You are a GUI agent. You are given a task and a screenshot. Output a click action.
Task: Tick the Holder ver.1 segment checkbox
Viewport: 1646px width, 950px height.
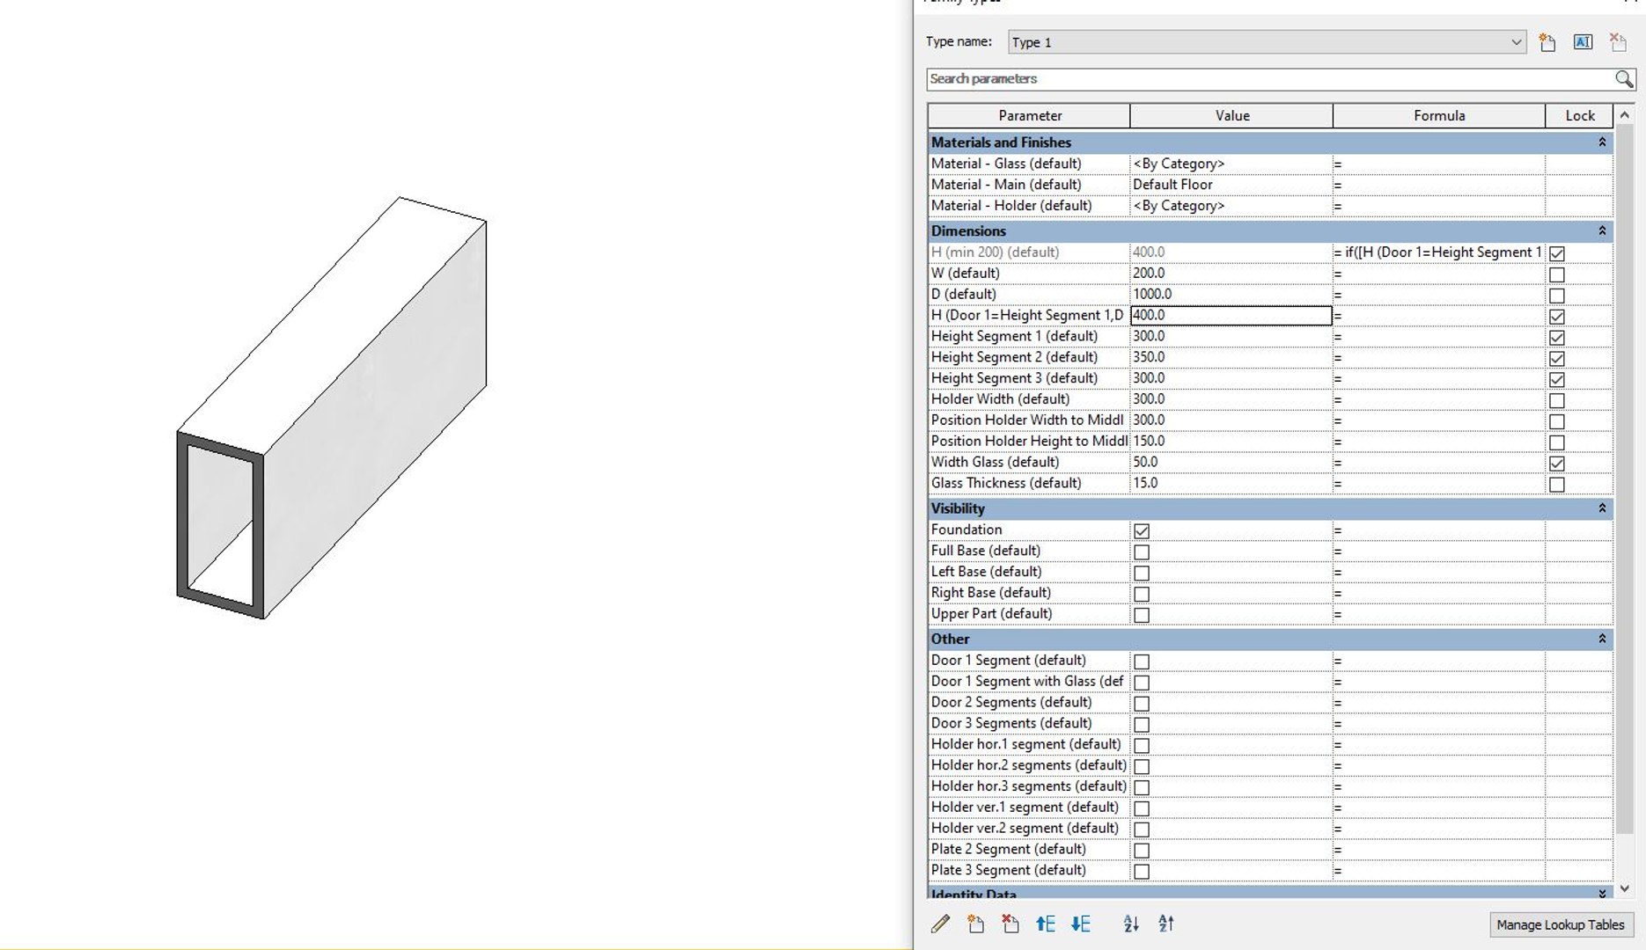(1142, 808)
